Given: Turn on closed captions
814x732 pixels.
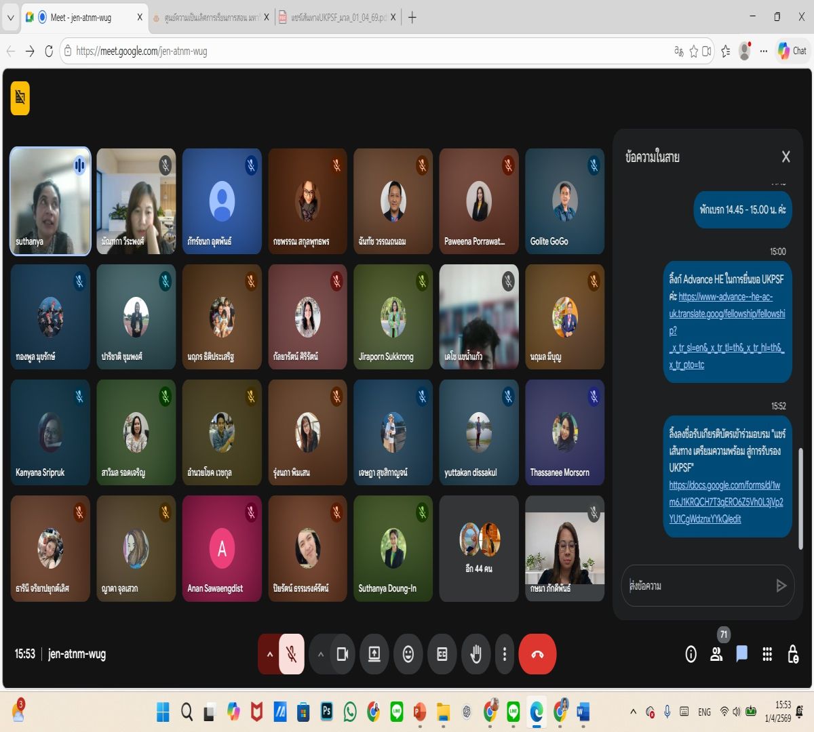Looking at the screenshot, I should coord(442,654).
